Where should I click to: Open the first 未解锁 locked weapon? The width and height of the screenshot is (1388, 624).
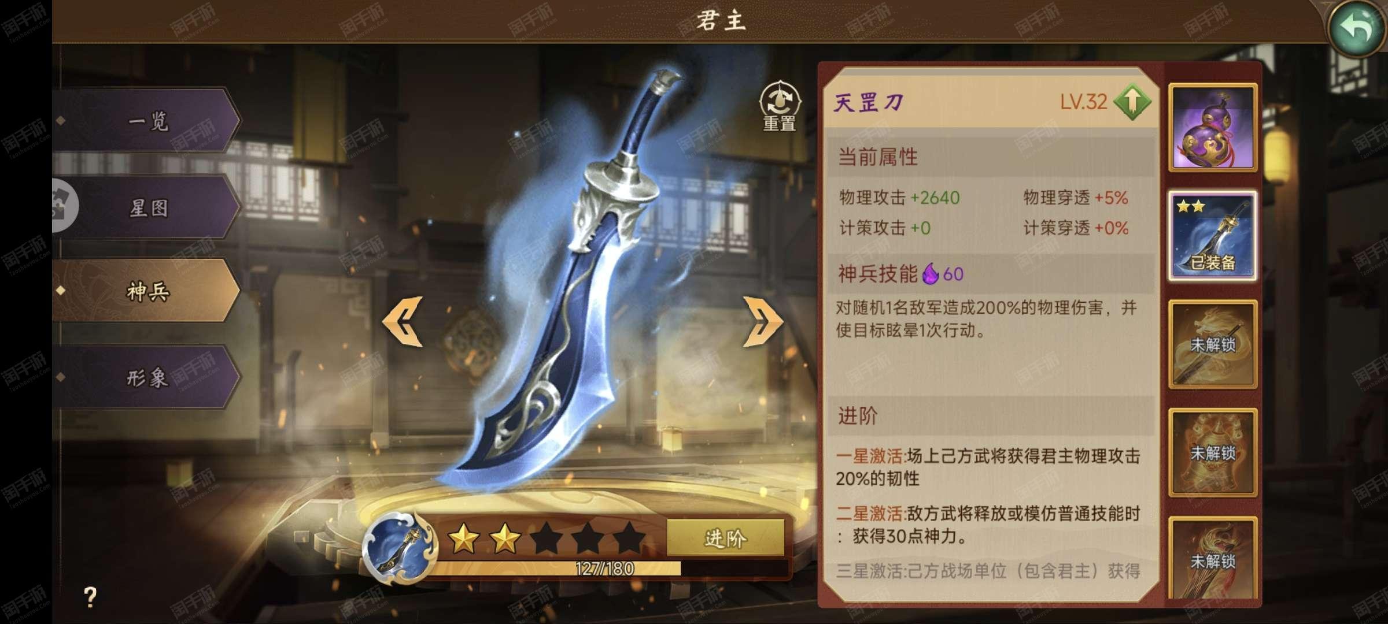click(x=1213, y=344)
